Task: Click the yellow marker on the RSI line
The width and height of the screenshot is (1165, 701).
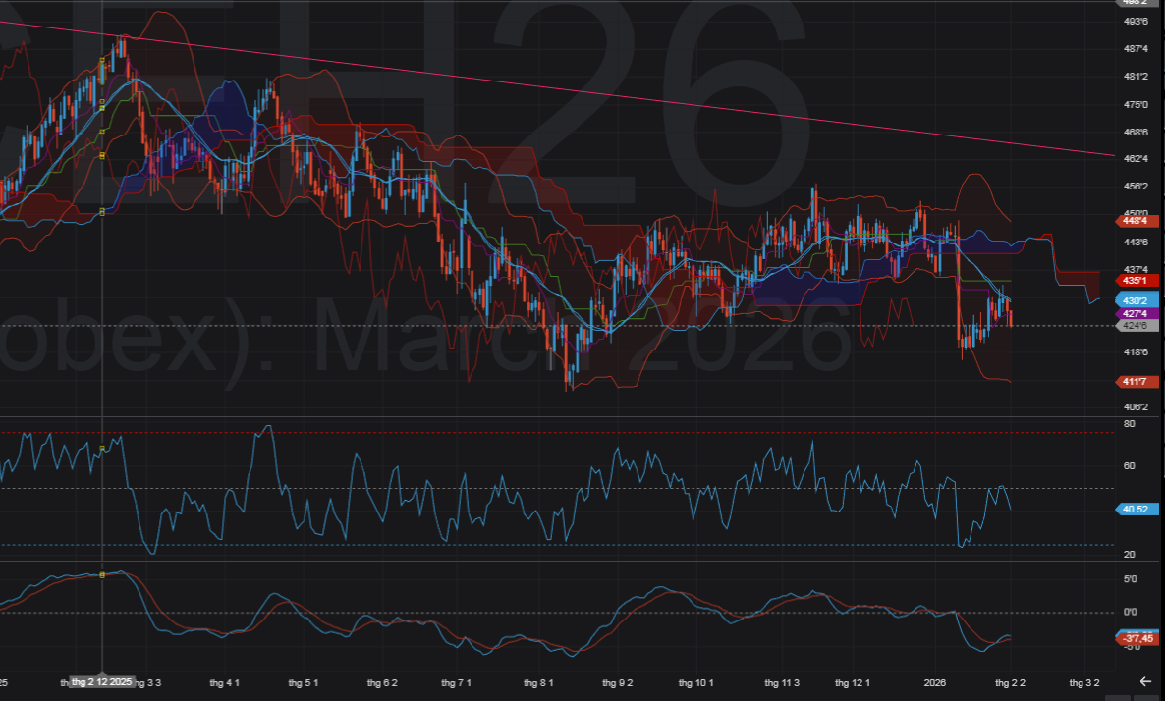Action: [103, 449]
